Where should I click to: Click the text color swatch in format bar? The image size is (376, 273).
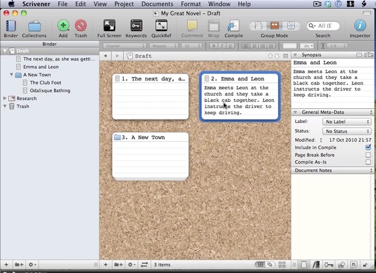(289, 46)
